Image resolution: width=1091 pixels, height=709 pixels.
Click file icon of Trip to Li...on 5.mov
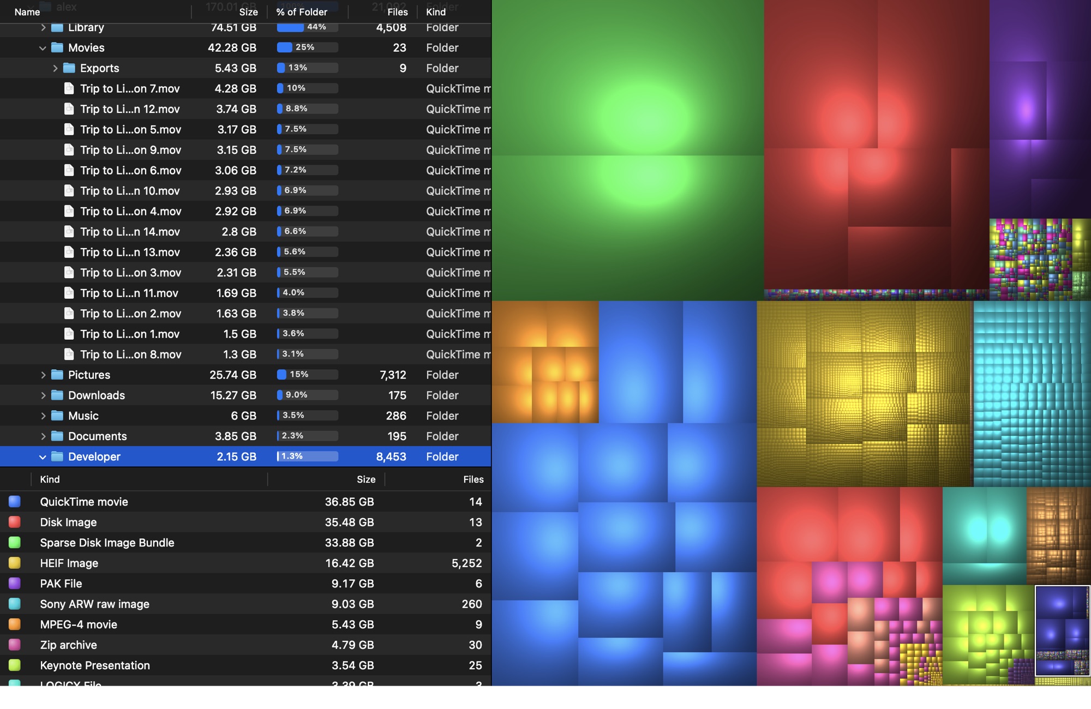[69, 129]
